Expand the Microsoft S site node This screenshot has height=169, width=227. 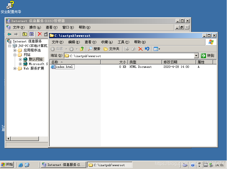click(x=20, y=64)
